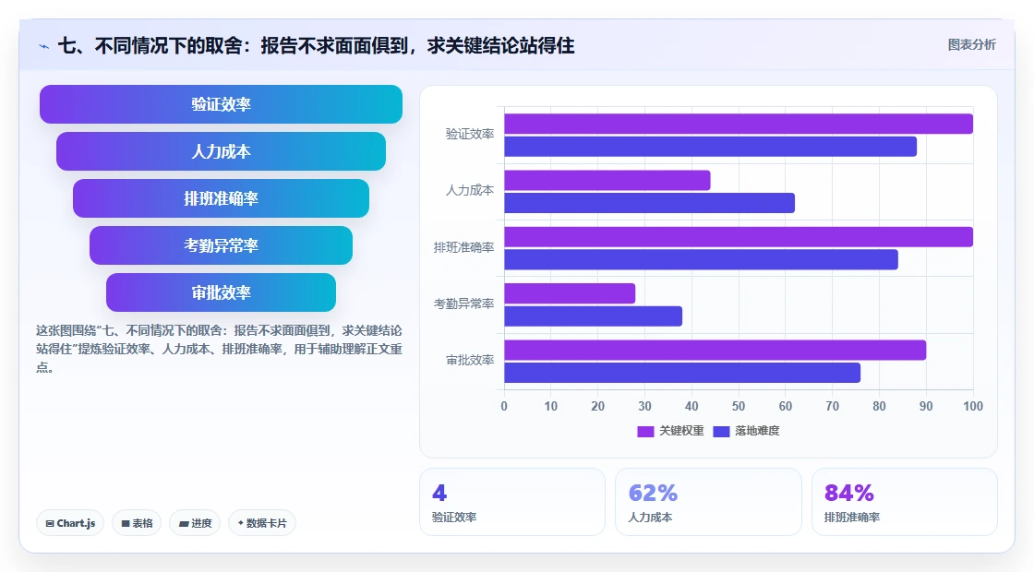Select the 考勤异常率 funnel stage
This screenshot has height=572, width=1034.
221,245
